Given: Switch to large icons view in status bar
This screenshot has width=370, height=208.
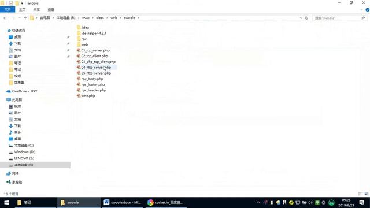Looking at the screenshot, I should pyautogui.click(x=366, y=194).
